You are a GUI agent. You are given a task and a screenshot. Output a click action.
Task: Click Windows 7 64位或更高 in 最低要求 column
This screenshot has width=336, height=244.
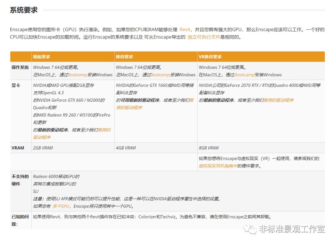point(56,67)
